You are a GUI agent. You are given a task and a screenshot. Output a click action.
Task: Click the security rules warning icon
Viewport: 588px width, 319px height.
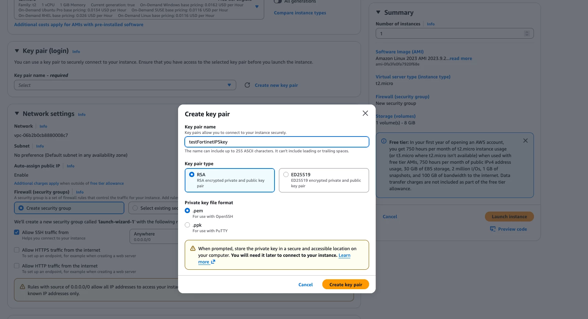(x=22, y=287)
